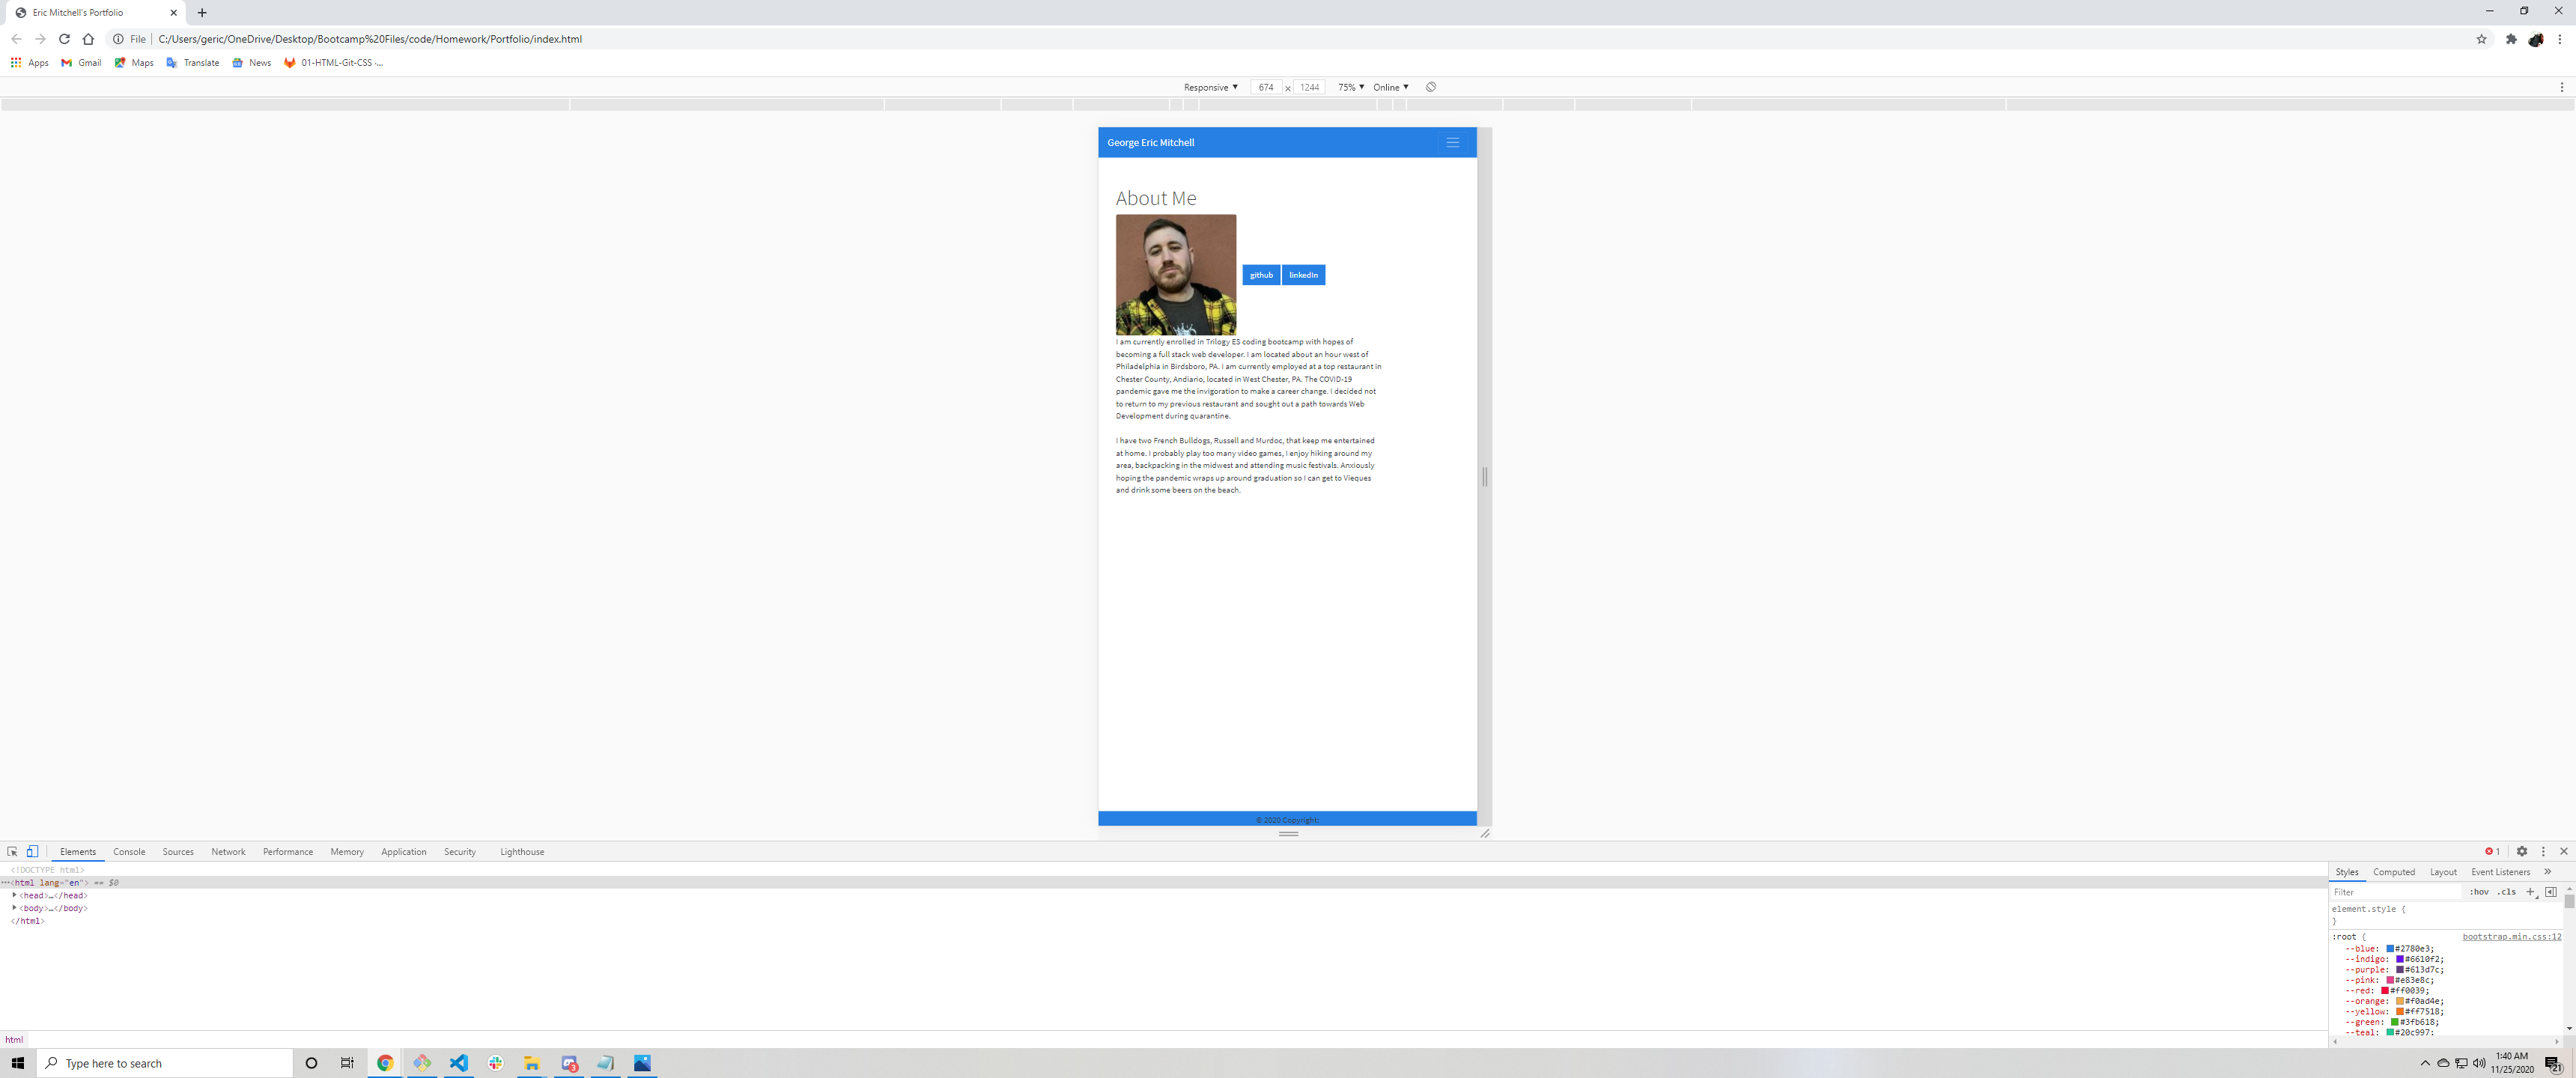Expand the body element node

(x=14, y=908)
